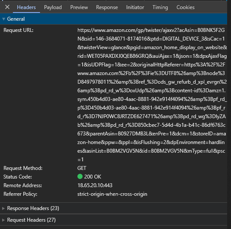Collapse the General section triangle

click(4, 19)
